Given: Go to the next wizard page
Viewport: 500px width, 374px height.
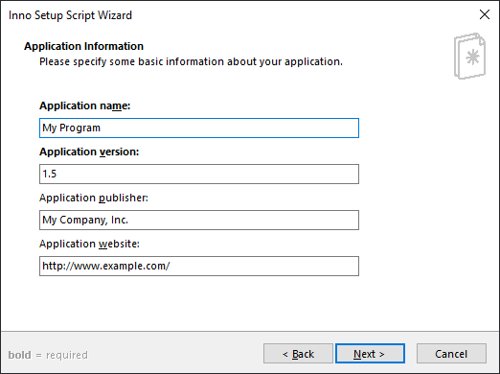Looking at the screenshot, I should (x=370, y=354).
